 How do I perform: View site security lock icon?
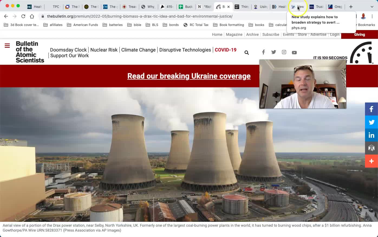click(43, 16)
